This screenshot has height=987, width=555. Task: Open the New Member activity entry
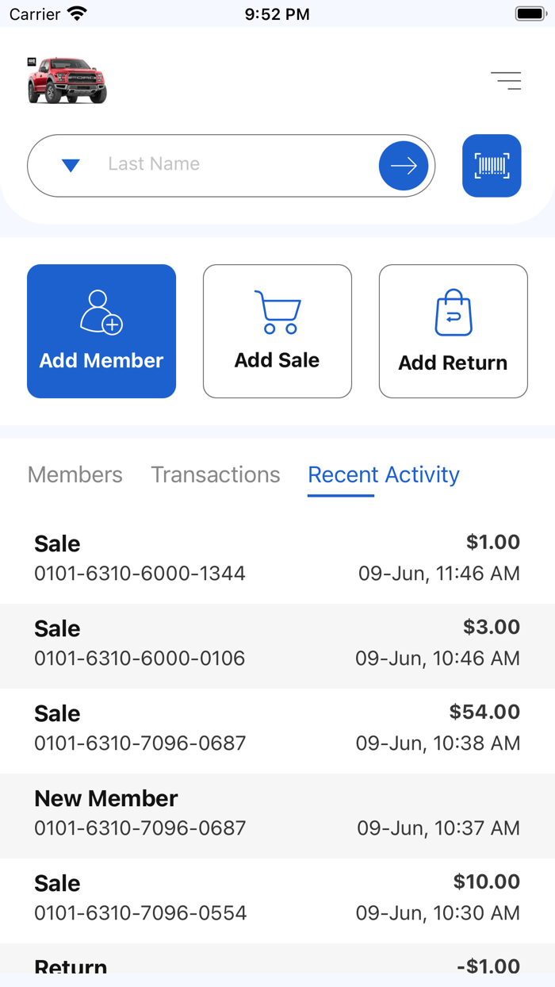[x=277, y=813]
